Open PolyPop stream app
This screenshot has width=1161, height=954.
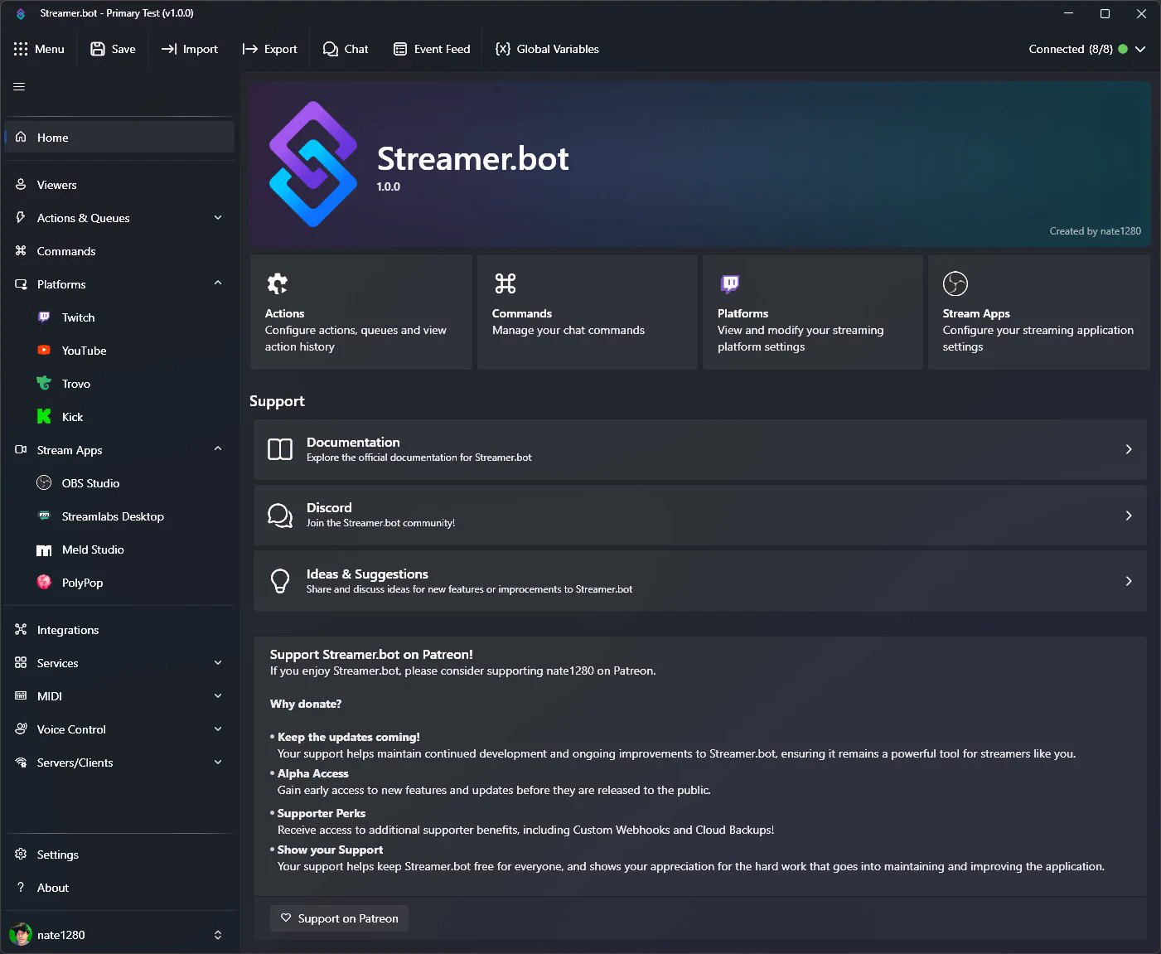pyautogui.click(x=119, y=583)
